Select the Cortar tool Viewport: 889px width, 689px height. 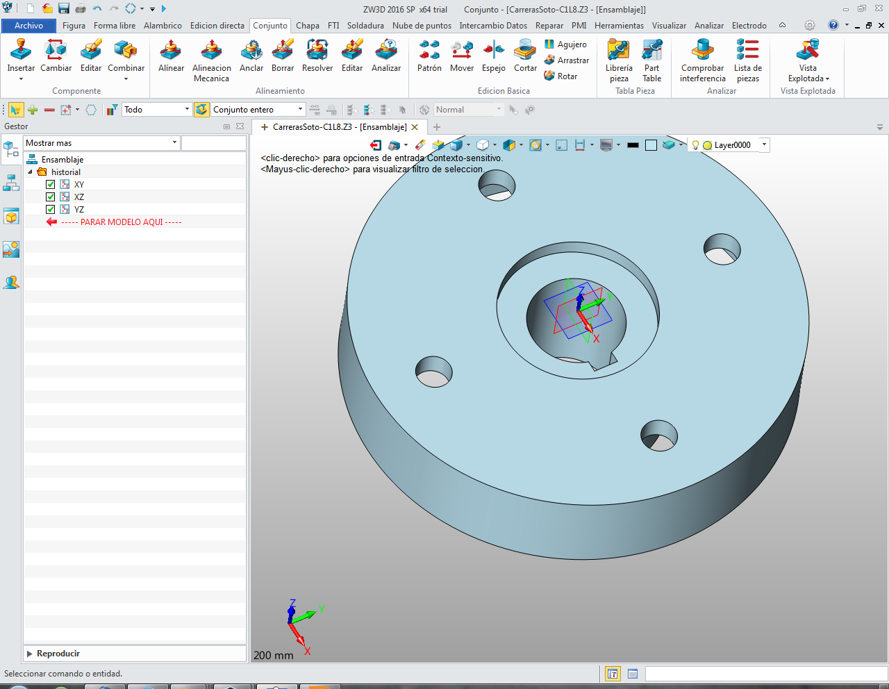coord(525,56)
